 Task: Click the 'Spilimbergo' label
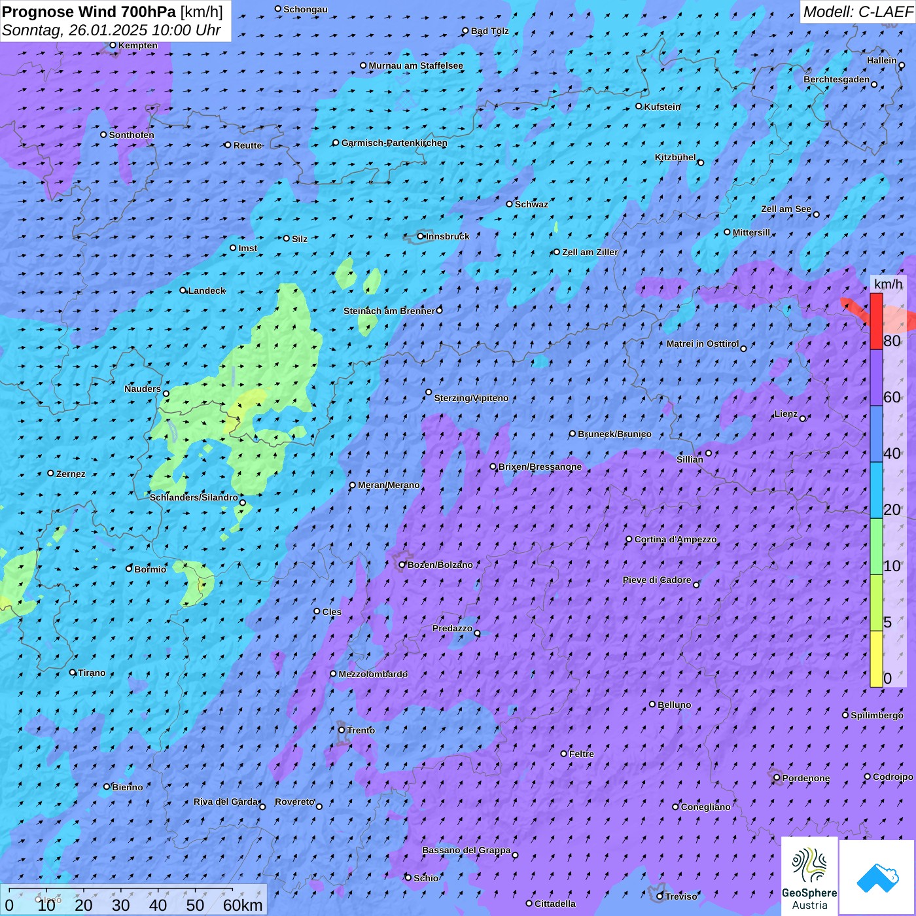(877, 715)
